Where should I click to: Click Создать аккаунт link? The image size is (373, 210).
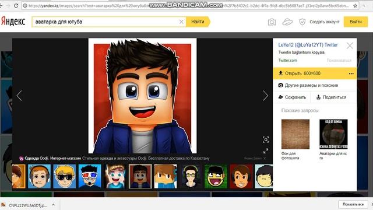324,22
